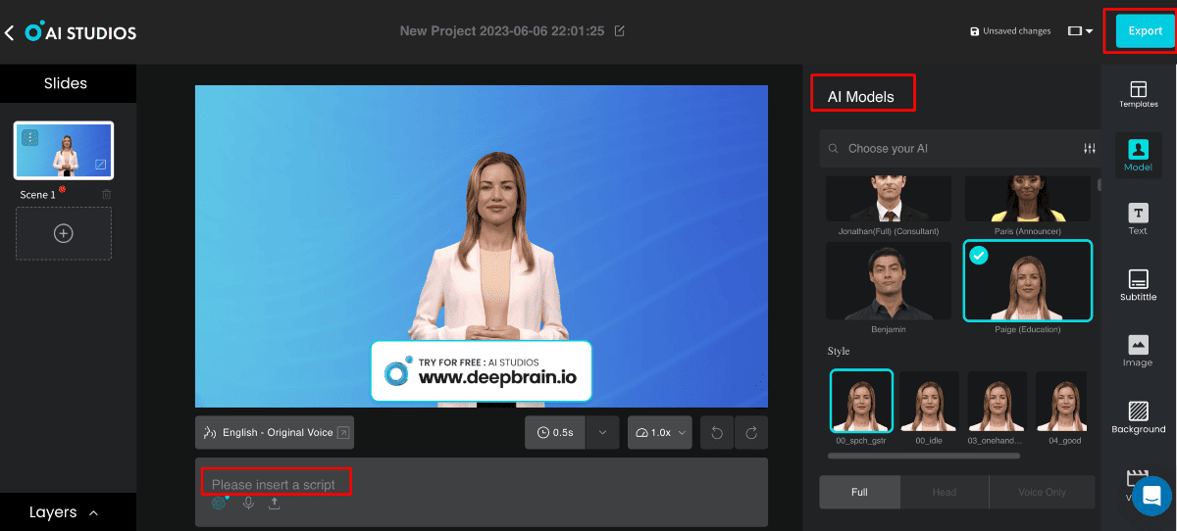Switch to the Model tab
The width and height of the screenshot is (1177, 531).
(x=1138, y=154)
